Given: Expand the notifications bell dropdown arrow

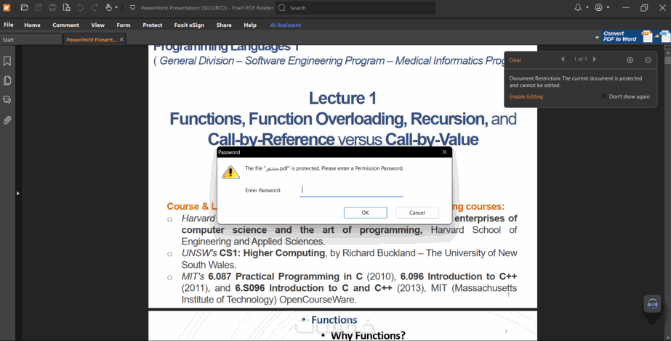Looking at the screenshot, I should tap(587, 8).
